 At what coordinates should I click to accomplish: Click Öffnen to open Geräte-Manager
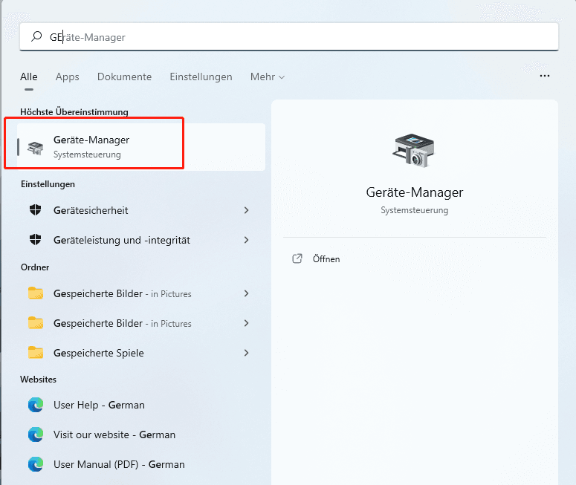326,259
